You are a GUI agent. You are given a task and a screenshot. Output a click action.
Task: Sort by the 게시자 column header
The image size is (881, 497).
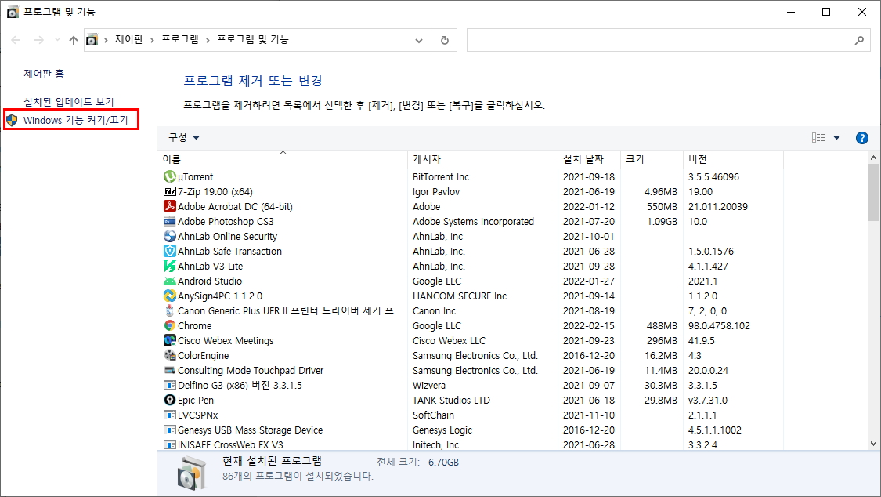[x=483, y=159]
